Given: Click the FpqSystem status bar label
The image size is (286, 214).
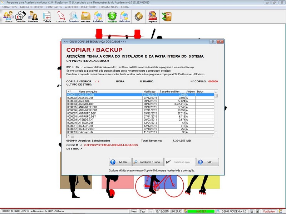Looking at the screenshot, I should (x=269, y=211).
